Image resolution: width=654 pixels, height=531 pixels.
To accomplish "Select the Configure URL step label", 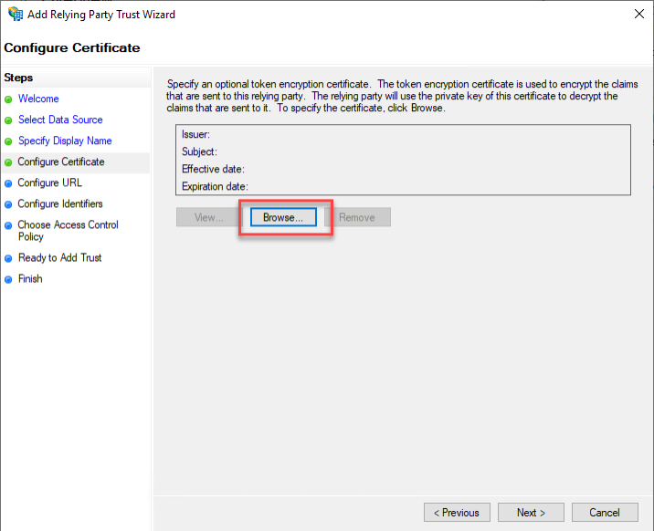I will 49,182.
